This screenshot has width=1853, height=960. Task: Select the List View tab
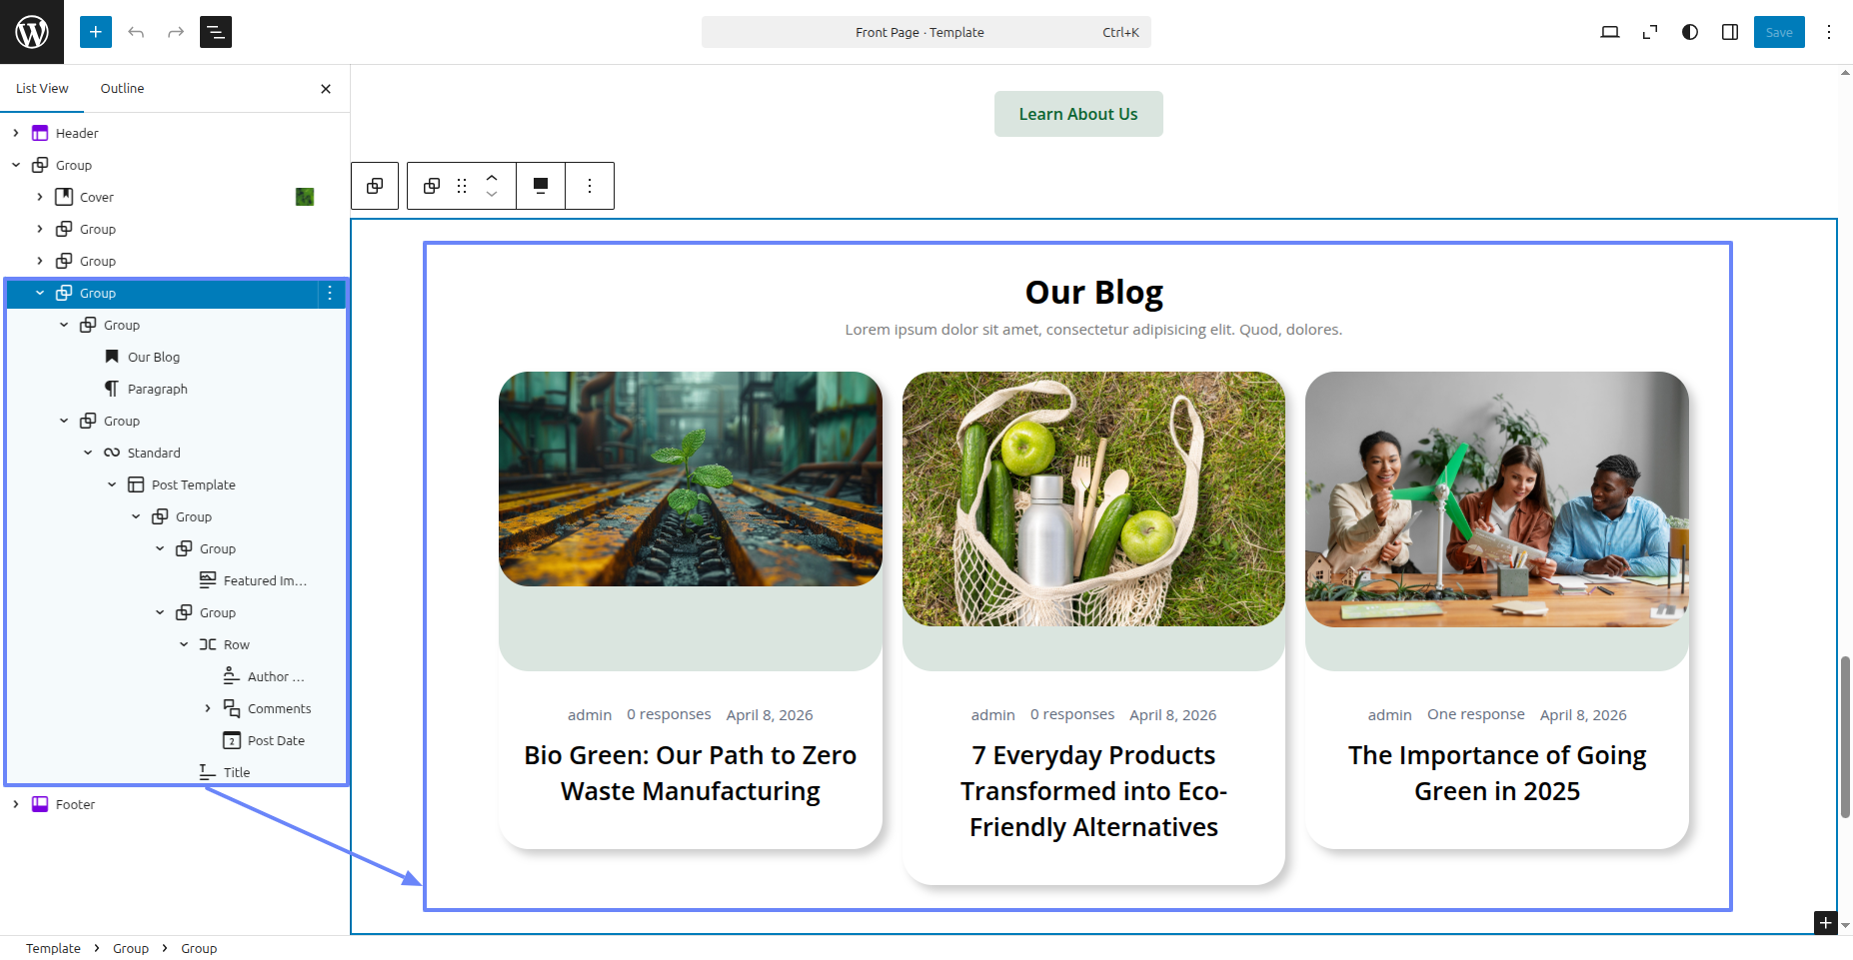(x=42, y=89)
